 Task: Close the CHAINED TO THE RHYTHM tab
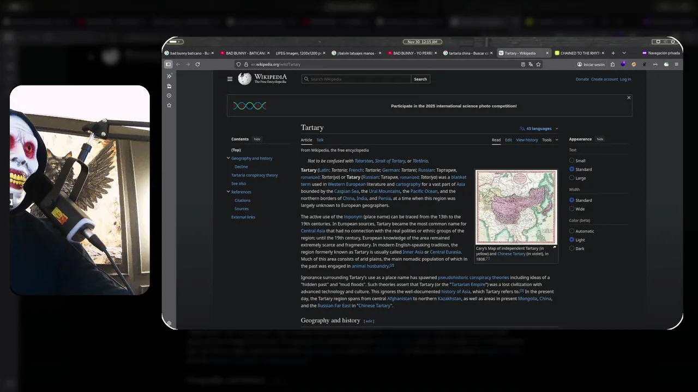[x=604, y=53]
